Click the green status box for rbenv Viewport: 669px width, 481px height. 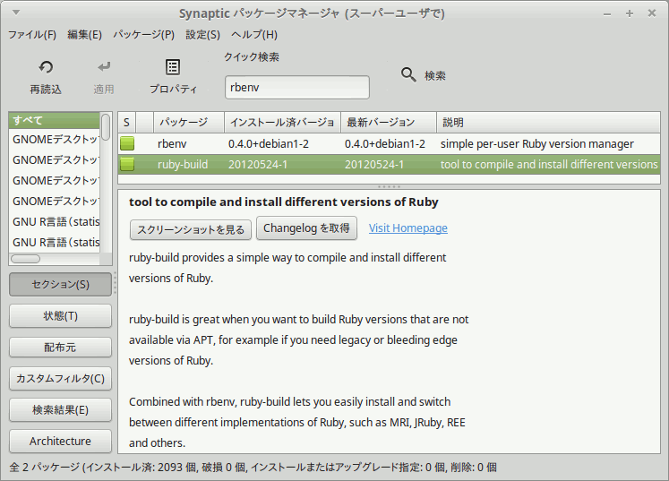[126, 144]
